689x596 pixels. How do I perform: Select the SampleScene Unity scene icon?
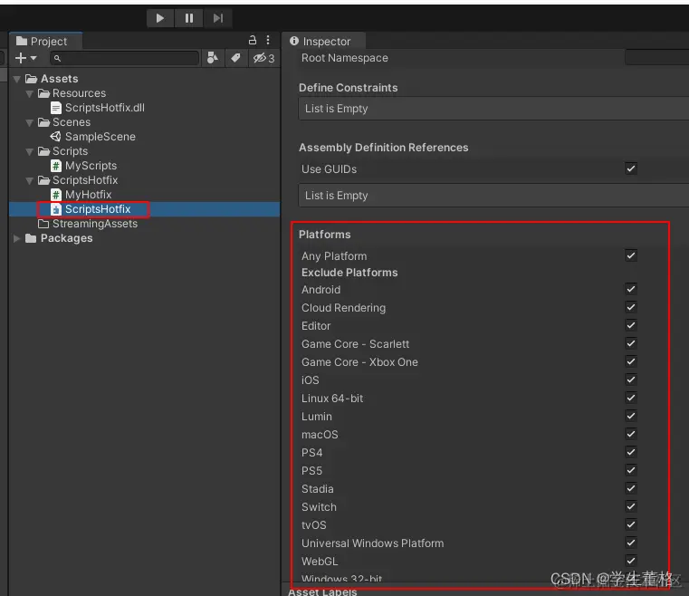point(56,137)
